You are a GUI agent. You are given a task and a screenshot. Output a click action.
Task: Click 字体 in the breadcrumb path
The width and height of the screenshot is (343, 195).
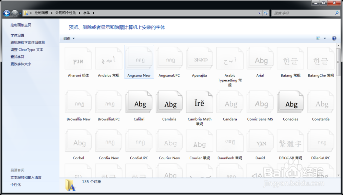point(87,13)
